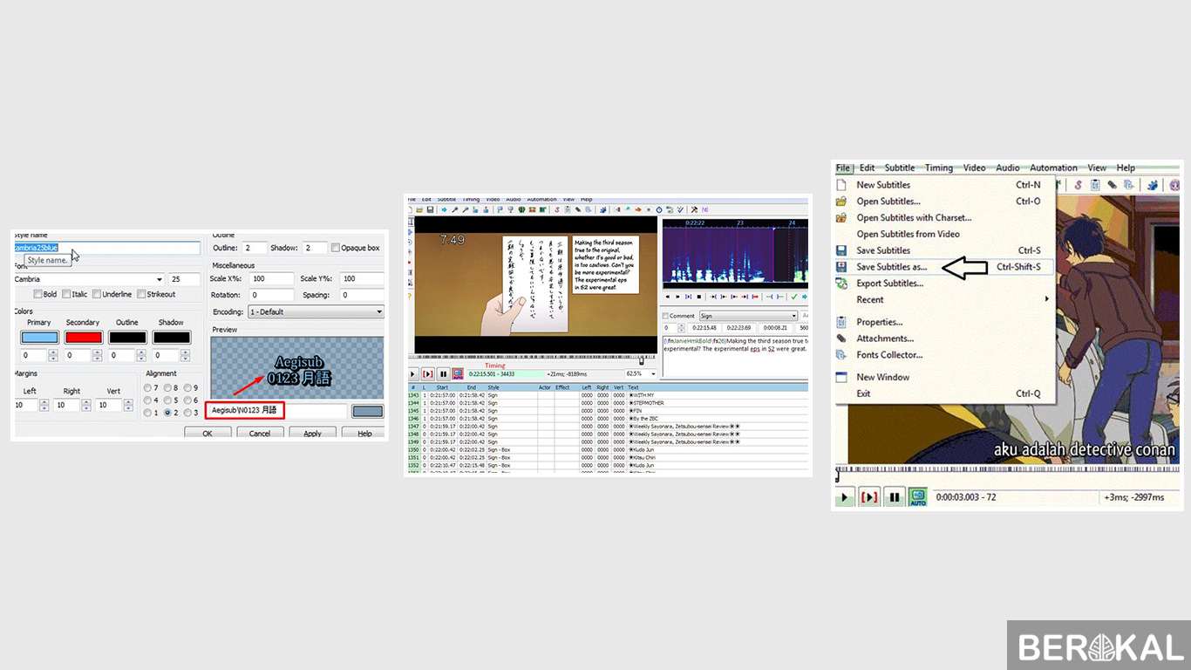Open the Primary color swatch

click(x=40, y=338)
